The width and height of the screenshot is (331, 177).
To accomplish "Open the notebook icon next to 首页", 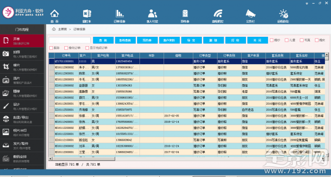I will 87,14.
